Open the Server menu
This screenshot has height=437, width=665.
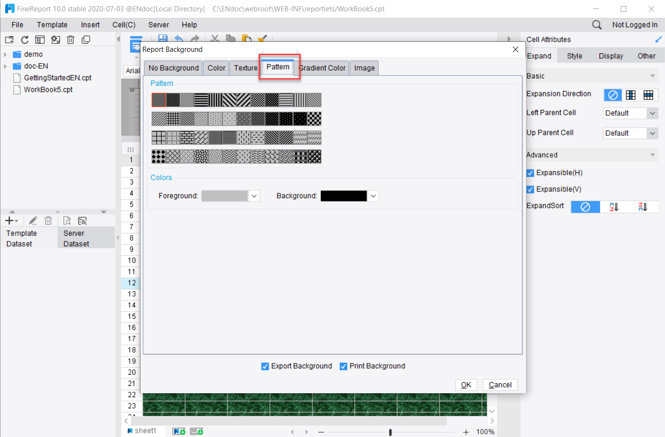click(x=158, y=24)
